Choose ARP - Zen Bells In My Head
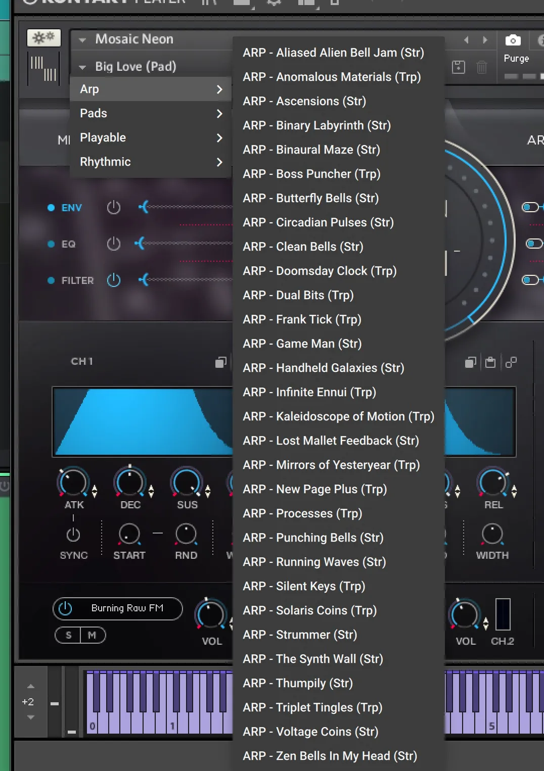 pyautogui.click(x=330, y=756)
